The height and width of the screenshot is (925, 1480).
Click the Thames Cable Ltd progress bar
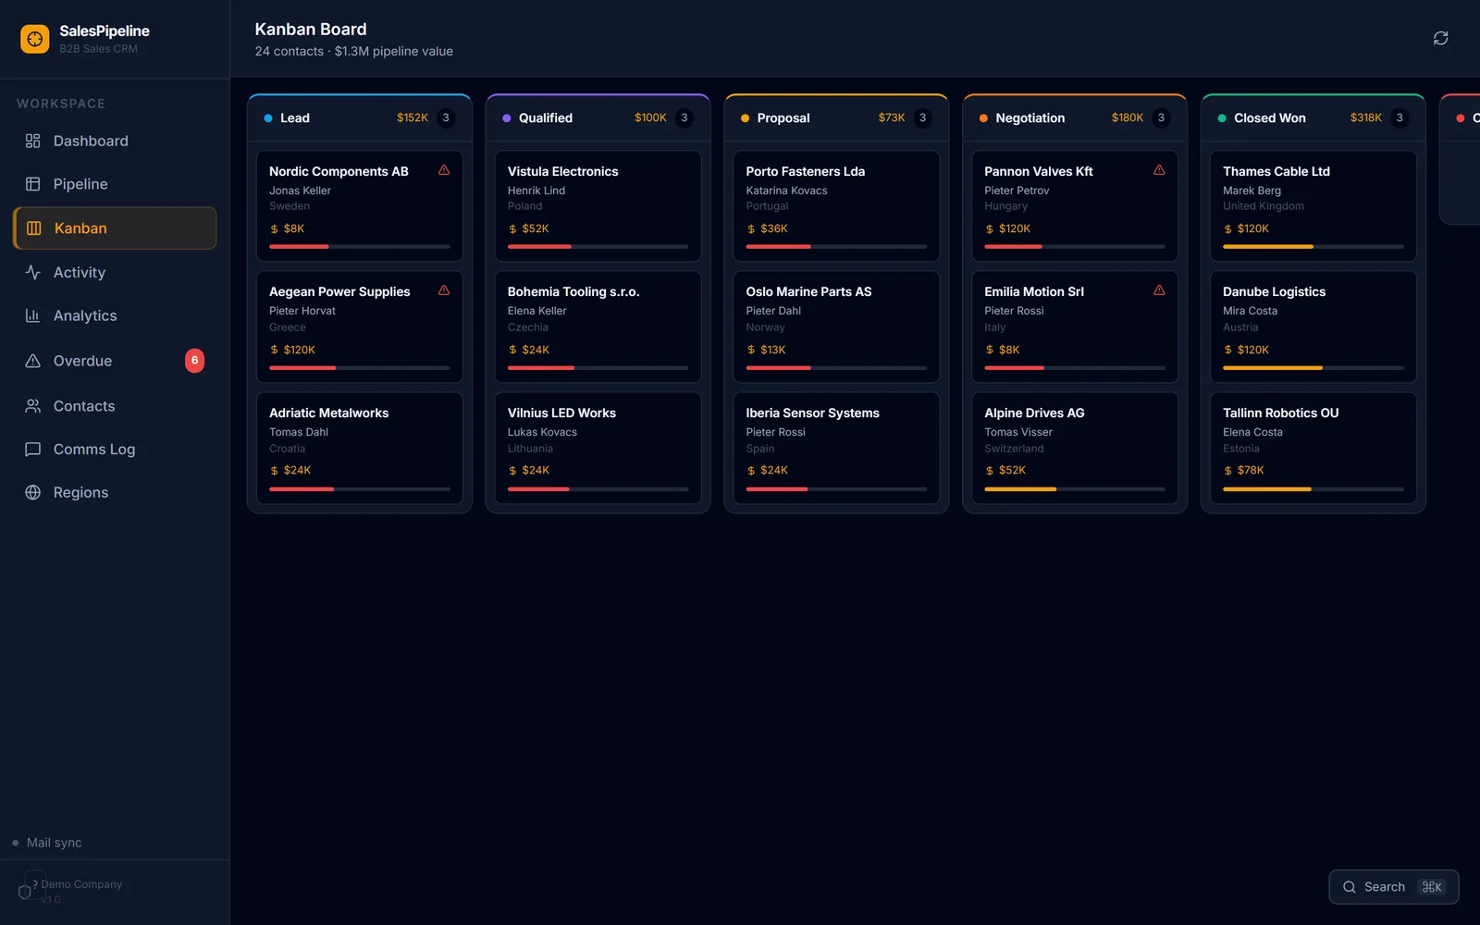(x=1313, y=247)
